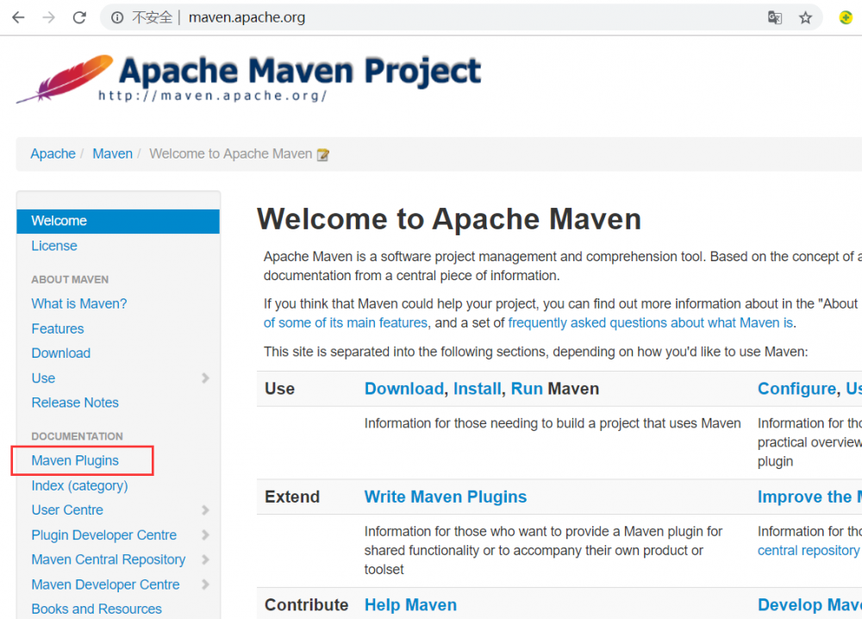Open the Download sidebar link
The height and width of the screenshot is (619, 862).
(60, 353)
